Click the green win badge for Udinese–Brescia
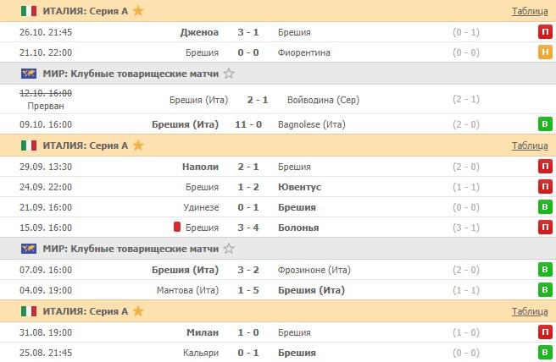556x362 pixels. pyautogui.click(x=543, y=207)
